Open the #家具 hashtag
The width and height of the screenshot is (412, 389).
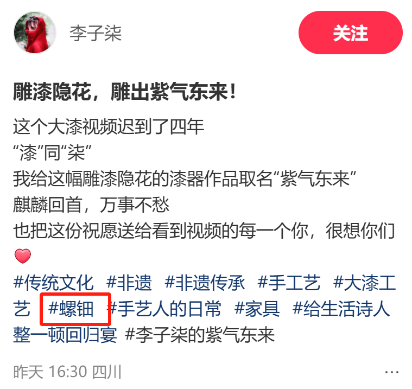point(257,309)
